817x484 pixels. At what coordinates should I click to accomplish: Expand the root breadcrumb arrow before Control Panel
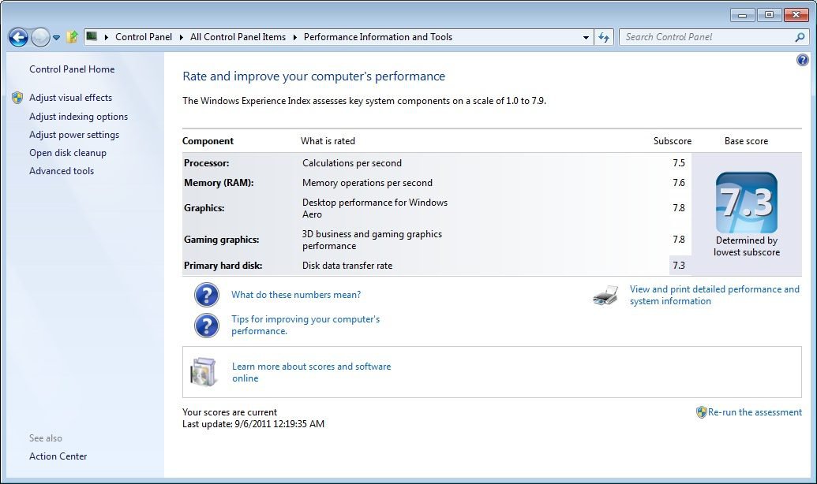(x=107, y=37)
